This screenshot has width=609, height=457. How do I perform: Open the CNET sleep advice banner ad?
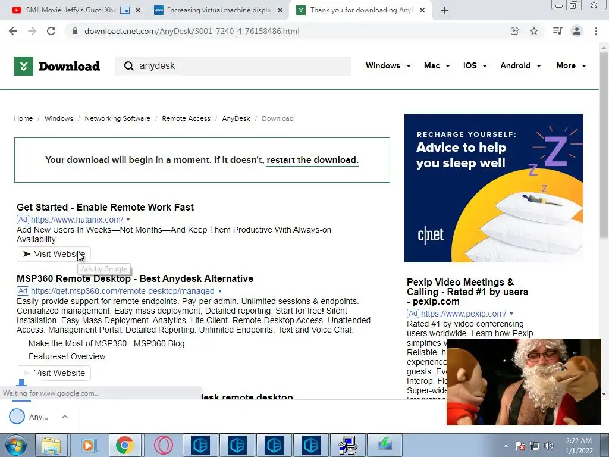click(x=493, y=188)
